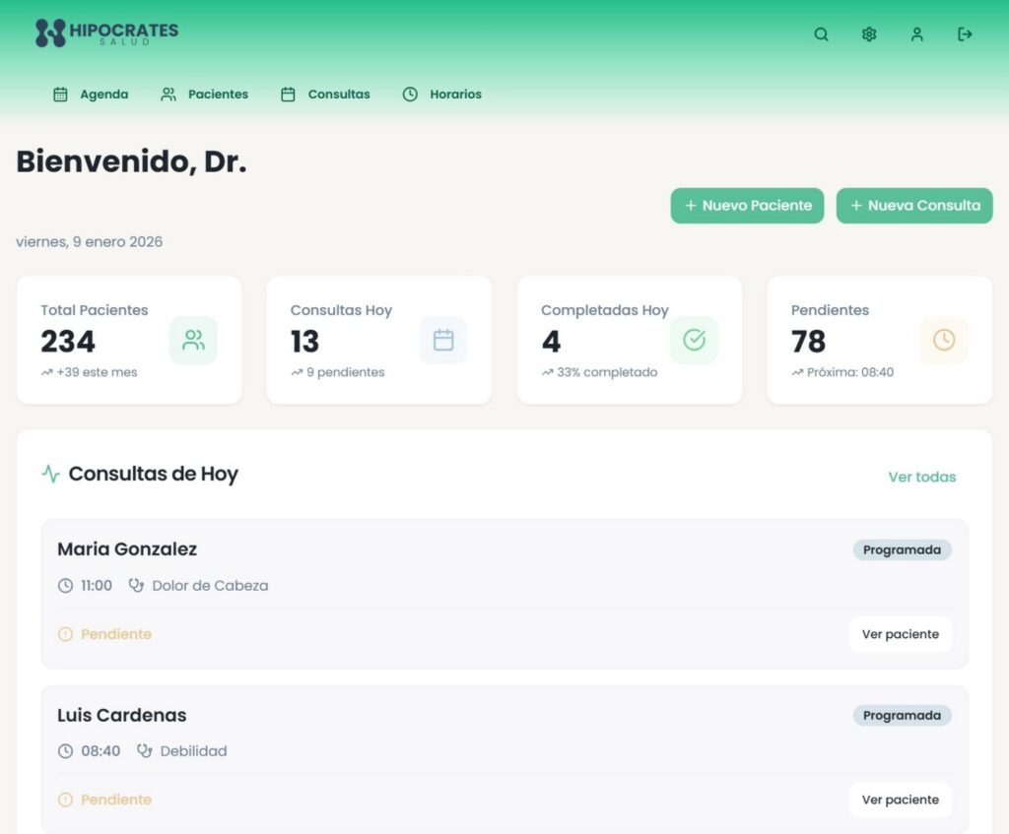
Task: Click the calendar icon in Consultas Hoy card
Action: pos(443,341)
